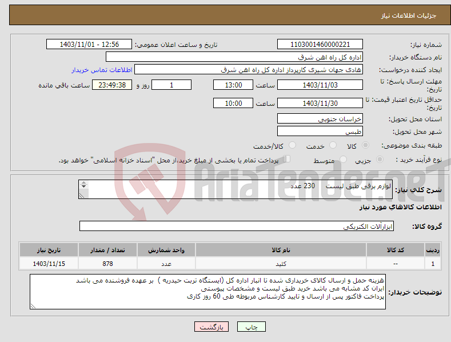Image resolution: width=451 pixels, height=342 pixels.
Task: Click resize handle of buyer notes box
Action: [x=33, y=306]
